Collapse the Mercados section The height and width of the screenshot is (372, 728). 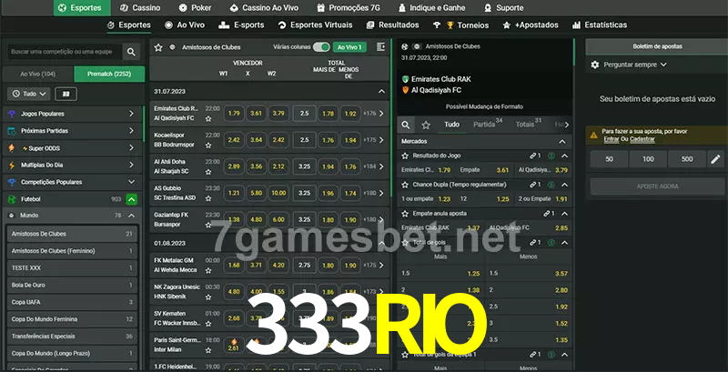(562, 142)
